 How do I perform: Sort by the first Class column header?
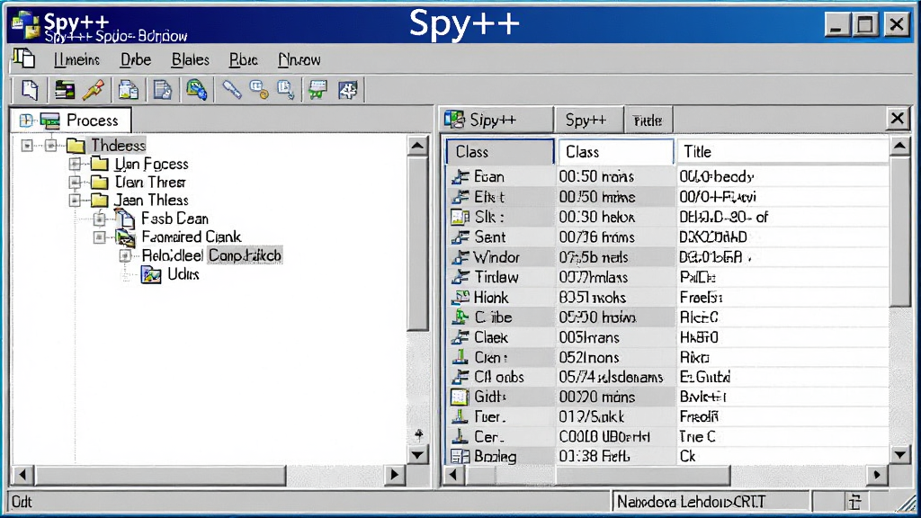(500, 151)
